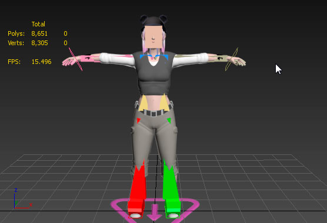The height and width of the screenshot is (223, 327).
Task: Click the X axis of the viewport gizmo
Action: [x=31, y=205]
